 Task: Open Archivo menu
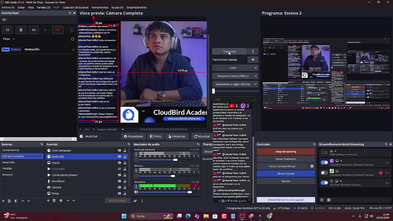click(8, 7)
